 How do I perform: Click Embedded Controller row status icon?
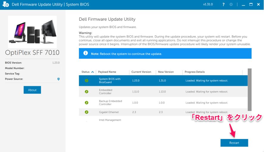point(86,92)
